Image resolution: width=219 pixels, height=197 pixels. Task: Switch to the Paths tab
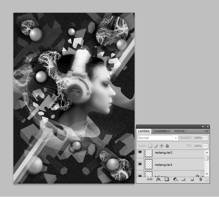179,131
